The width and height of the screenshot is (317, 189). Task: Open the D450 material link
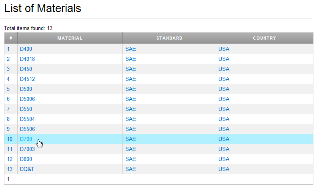[x=26, y=69]
